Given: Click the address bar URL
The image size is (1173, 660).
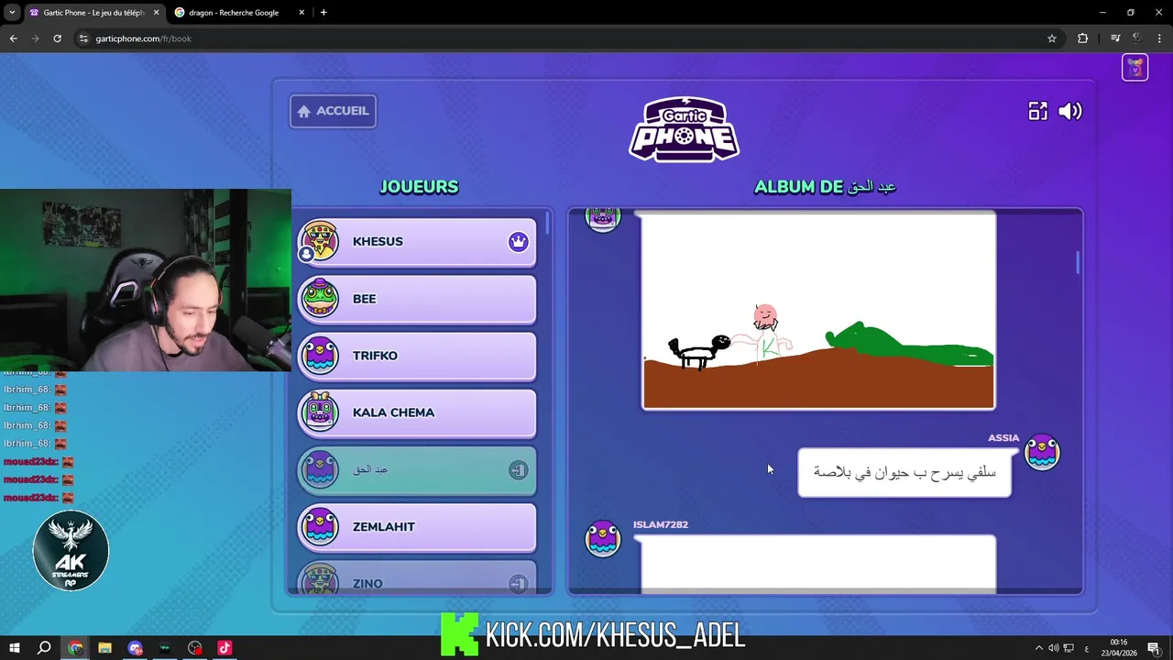Looking at the screenshot, I should click(x=144, y=38).
